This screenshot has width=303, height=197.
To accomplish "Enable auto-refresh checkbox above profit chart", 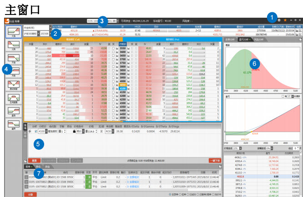I will (283, 96).
